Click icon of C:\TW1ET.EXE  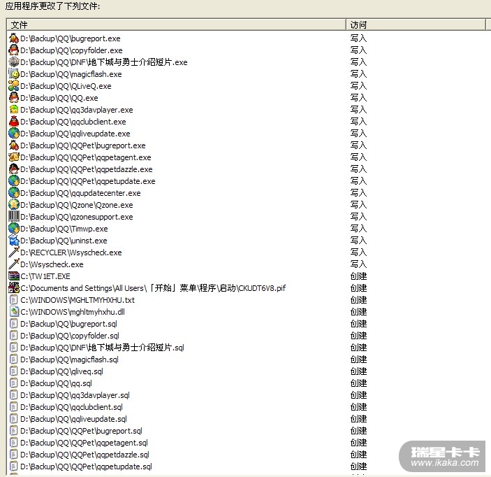(x=14, y=276)
